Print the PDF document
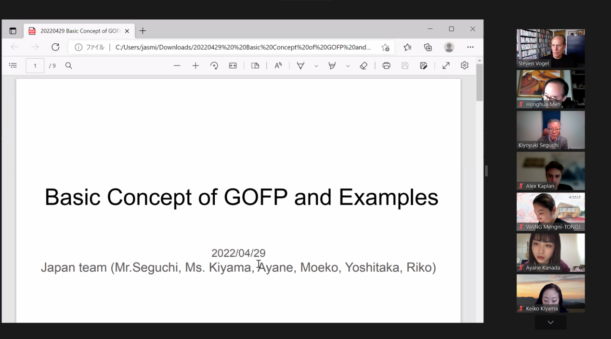 [x=386, y=65]
